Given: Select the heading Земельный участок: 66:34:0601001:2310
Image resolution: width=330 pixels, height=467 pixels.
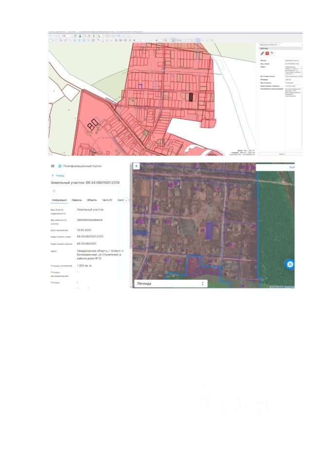Looking at the screenshot, I should click(x=85, y=182).
